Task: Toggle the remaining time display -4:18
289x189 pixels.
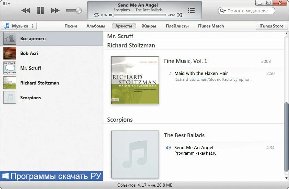Action: (171, 15)
